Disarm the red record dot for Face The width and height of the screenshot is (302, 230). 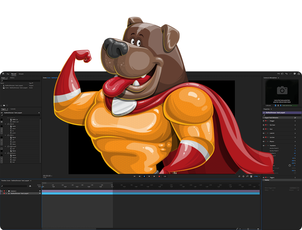click(x=266, y=129)
